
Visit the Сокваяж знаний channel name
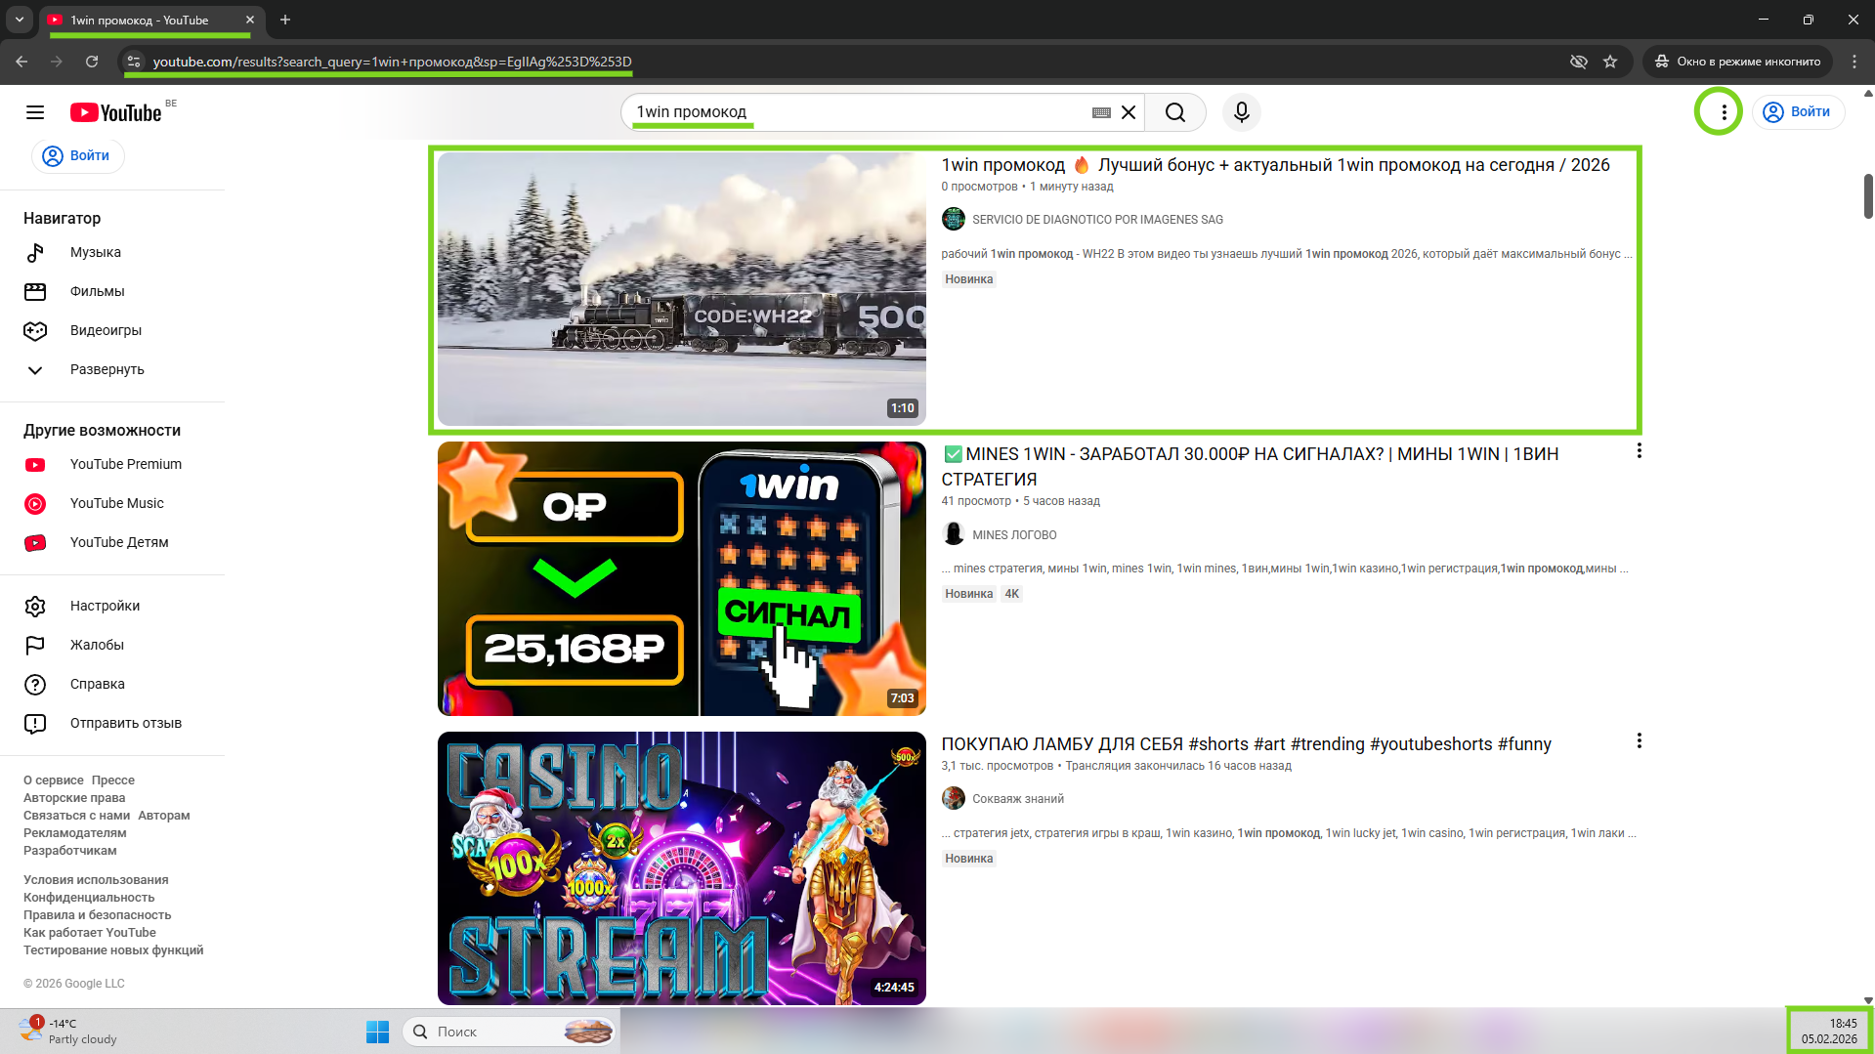1018,799
